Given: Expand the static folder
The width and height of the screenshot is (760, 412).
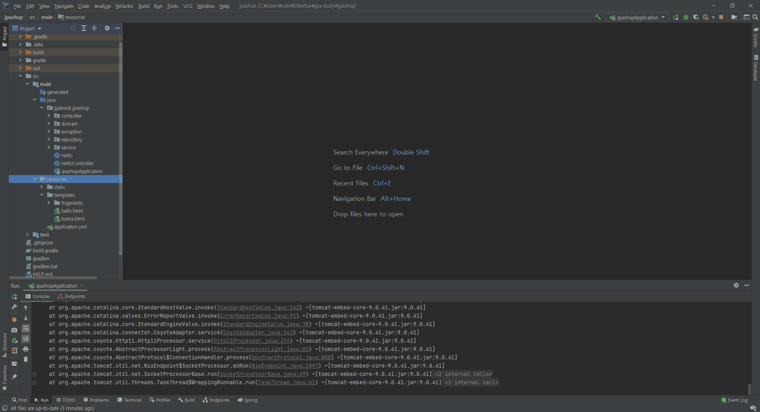Looking at the screenshot, I should (42, 187).
